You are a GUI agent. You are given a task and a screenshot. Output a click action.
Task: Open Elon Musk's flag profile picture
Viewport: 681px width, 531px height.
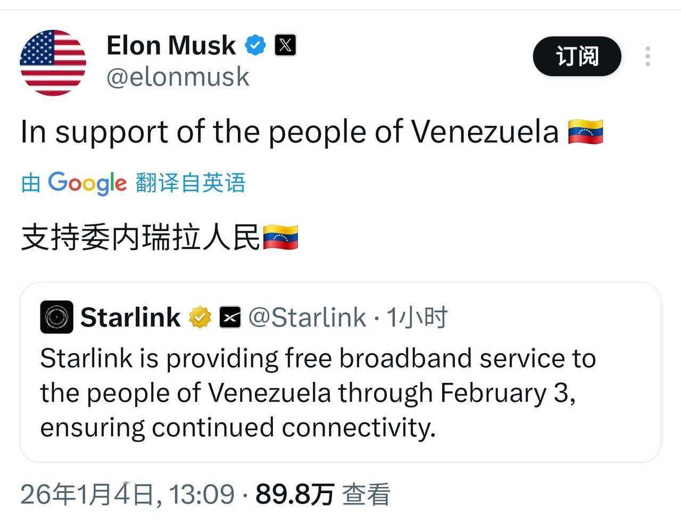click(53, 63)
